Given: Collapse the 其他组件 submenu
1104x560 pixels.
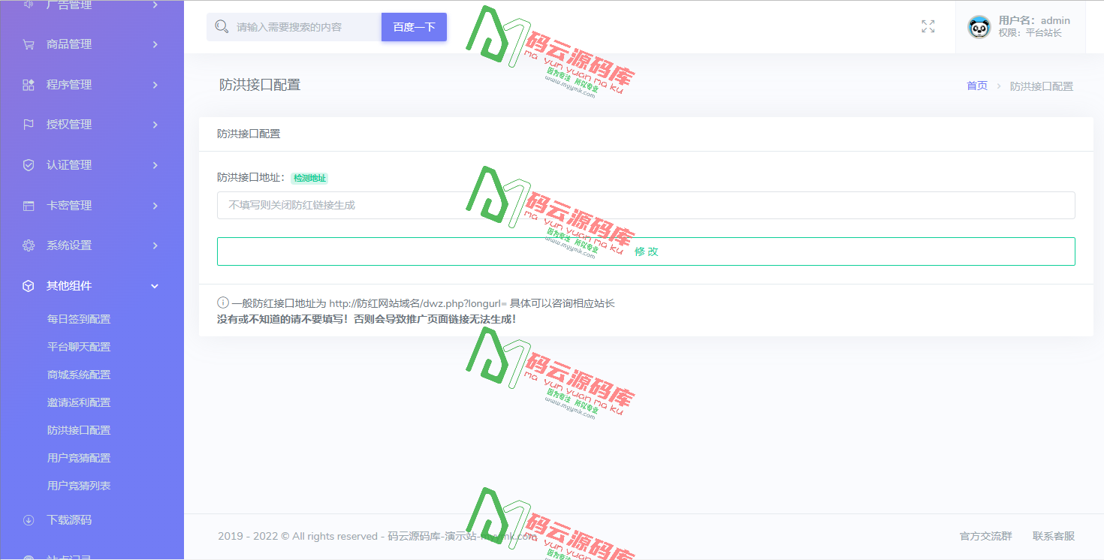Looking at the screenshot, I should (155, 285).
